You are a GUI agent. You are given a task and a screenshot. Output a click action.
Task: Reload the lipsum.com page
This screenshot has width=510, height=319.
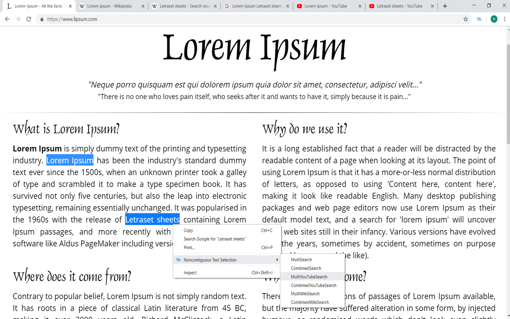click(x=28, y=19)
